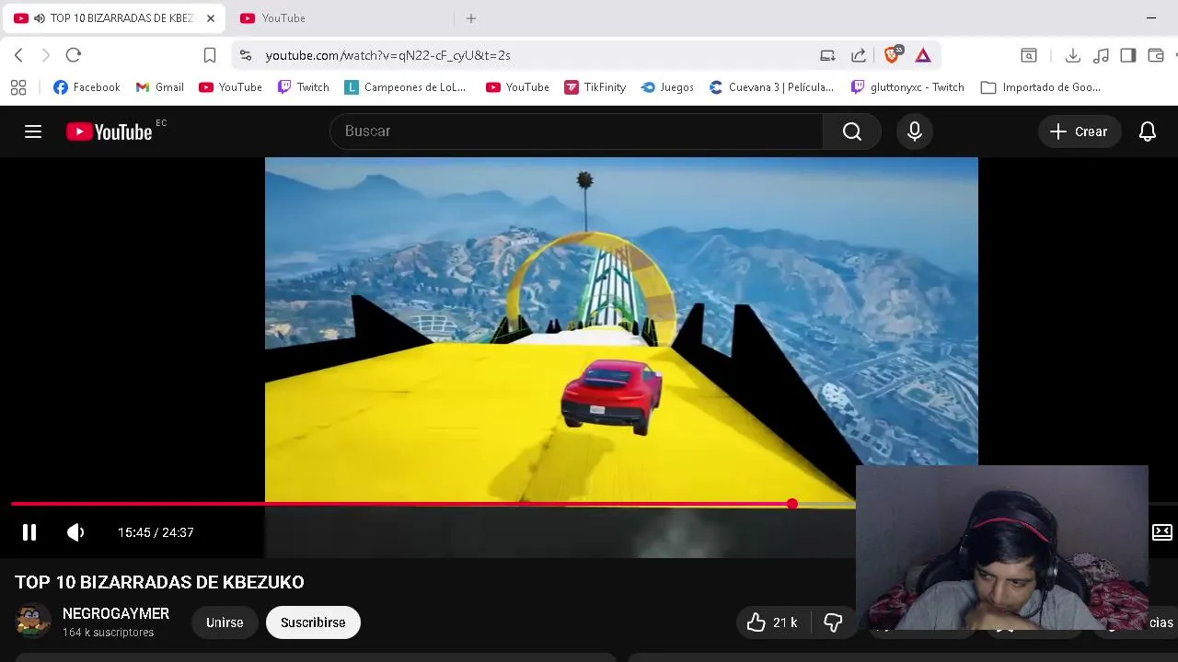Open the Cuevana 3 bookmark
Image resolution: width=1178 pixels, height=662 pixels.
(771, 87)
